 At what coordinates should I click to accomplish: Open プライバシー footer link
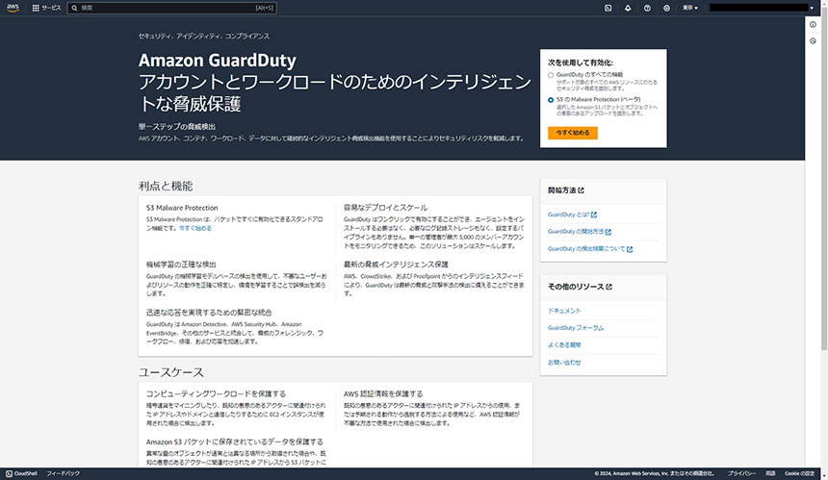point(741,473)
